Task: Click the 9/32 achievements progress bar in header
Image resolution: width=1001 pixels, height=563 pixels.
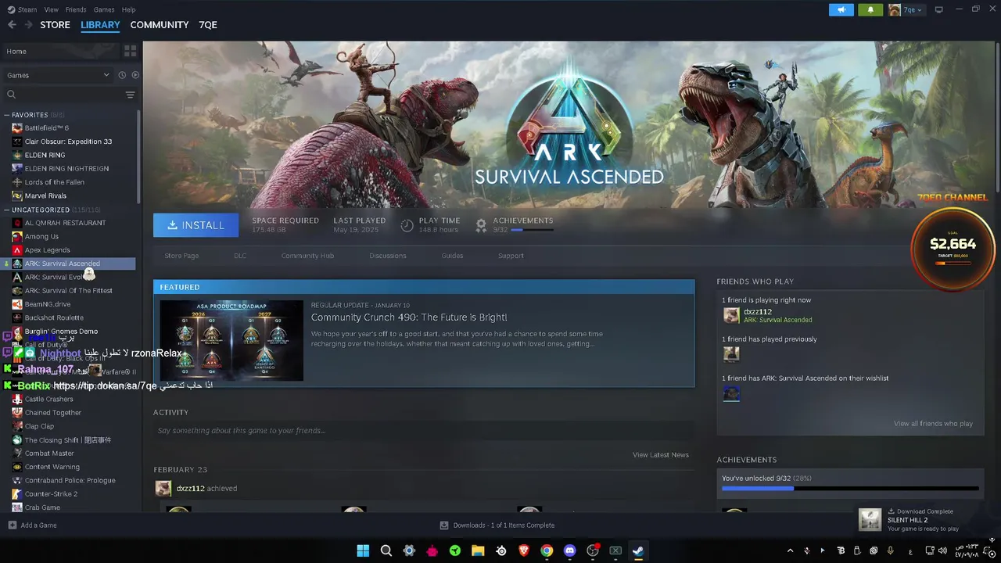Action: point(532,230)
